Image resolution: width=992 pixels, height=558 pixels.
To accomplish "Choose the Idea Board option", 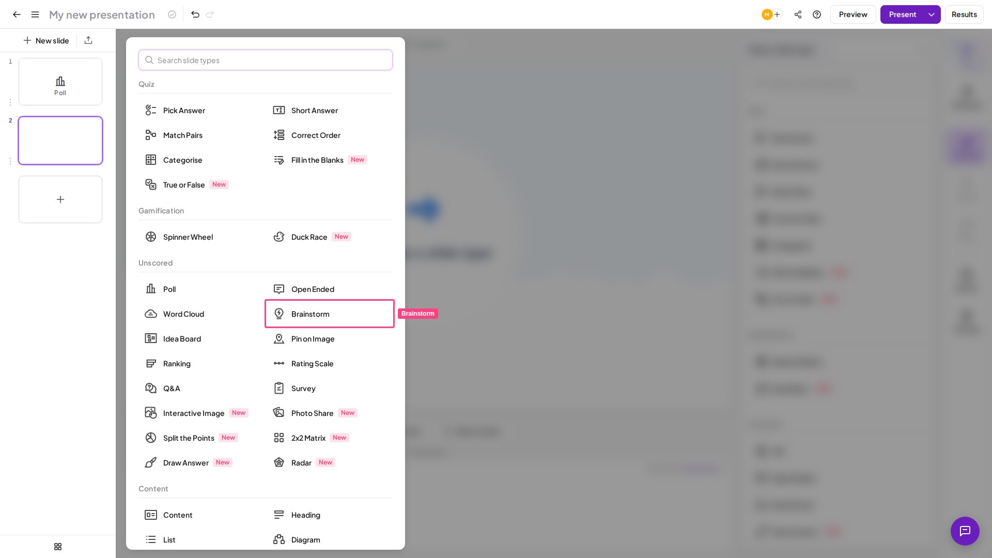I will click(x=201, y=339).
